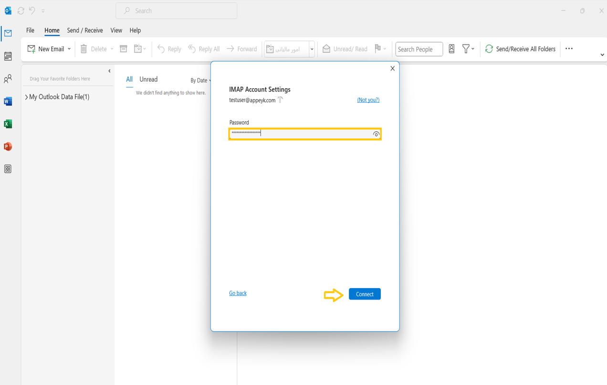Click the Reply All button

point(204,49)
